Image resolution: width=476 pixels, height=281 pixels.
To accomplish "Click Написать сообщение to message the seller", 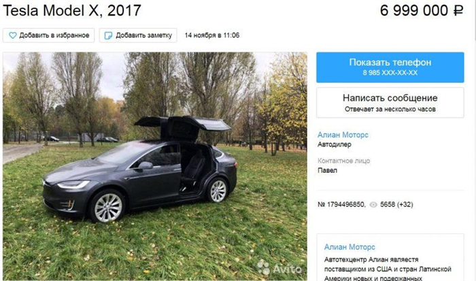I will pos(390,102).
